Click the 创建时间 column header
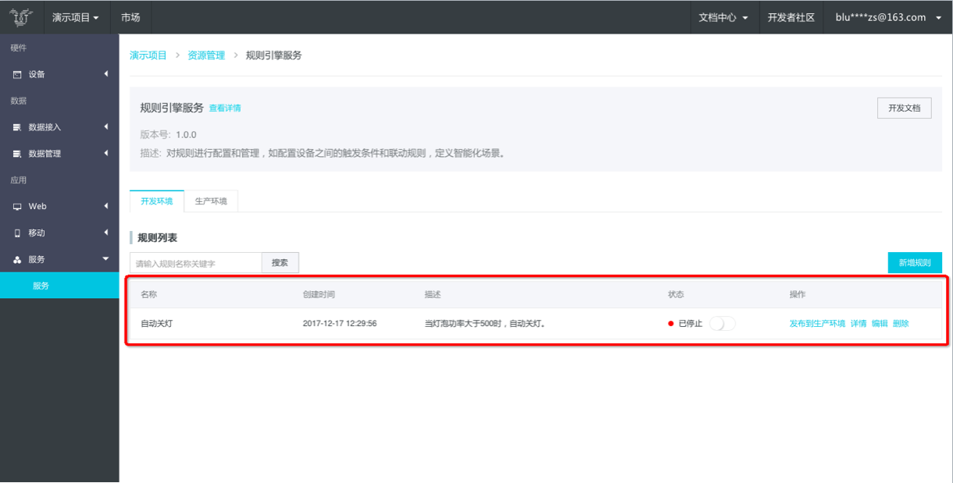The image size is (953, 483). point(319,295)
